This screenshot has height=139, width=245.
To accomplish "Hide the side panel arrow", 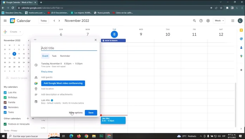I will coord(241,128).
